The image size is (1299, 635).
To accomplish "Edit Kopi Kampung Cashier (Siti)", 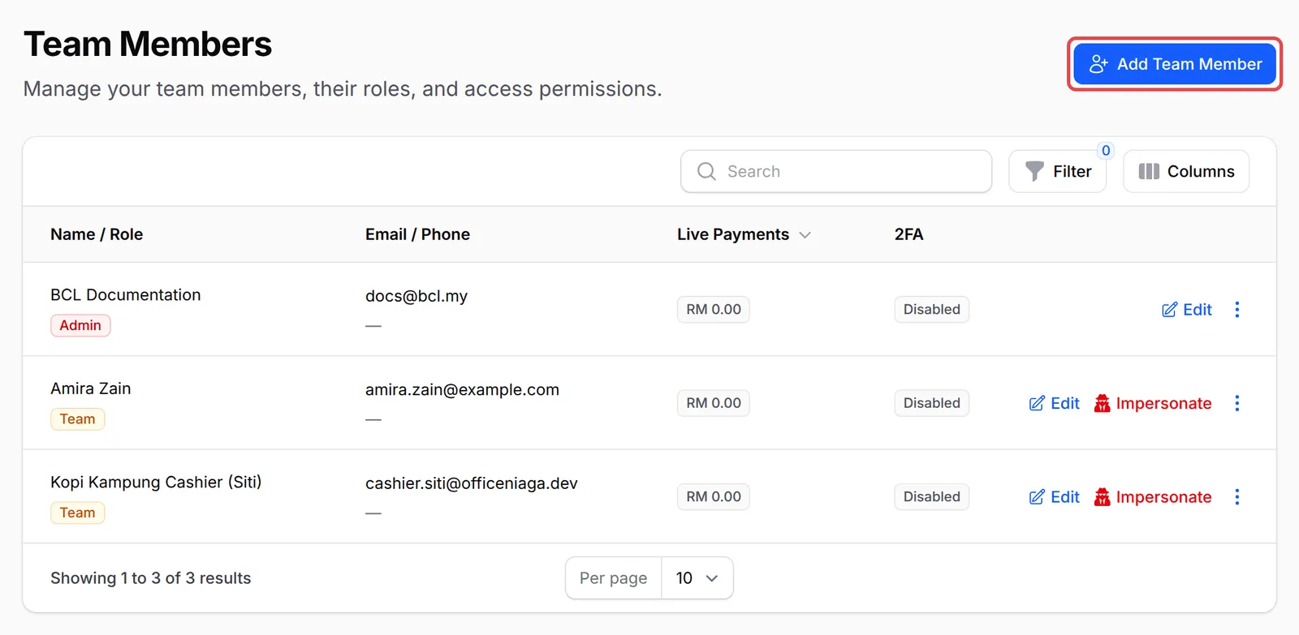I will point(1054,497).
